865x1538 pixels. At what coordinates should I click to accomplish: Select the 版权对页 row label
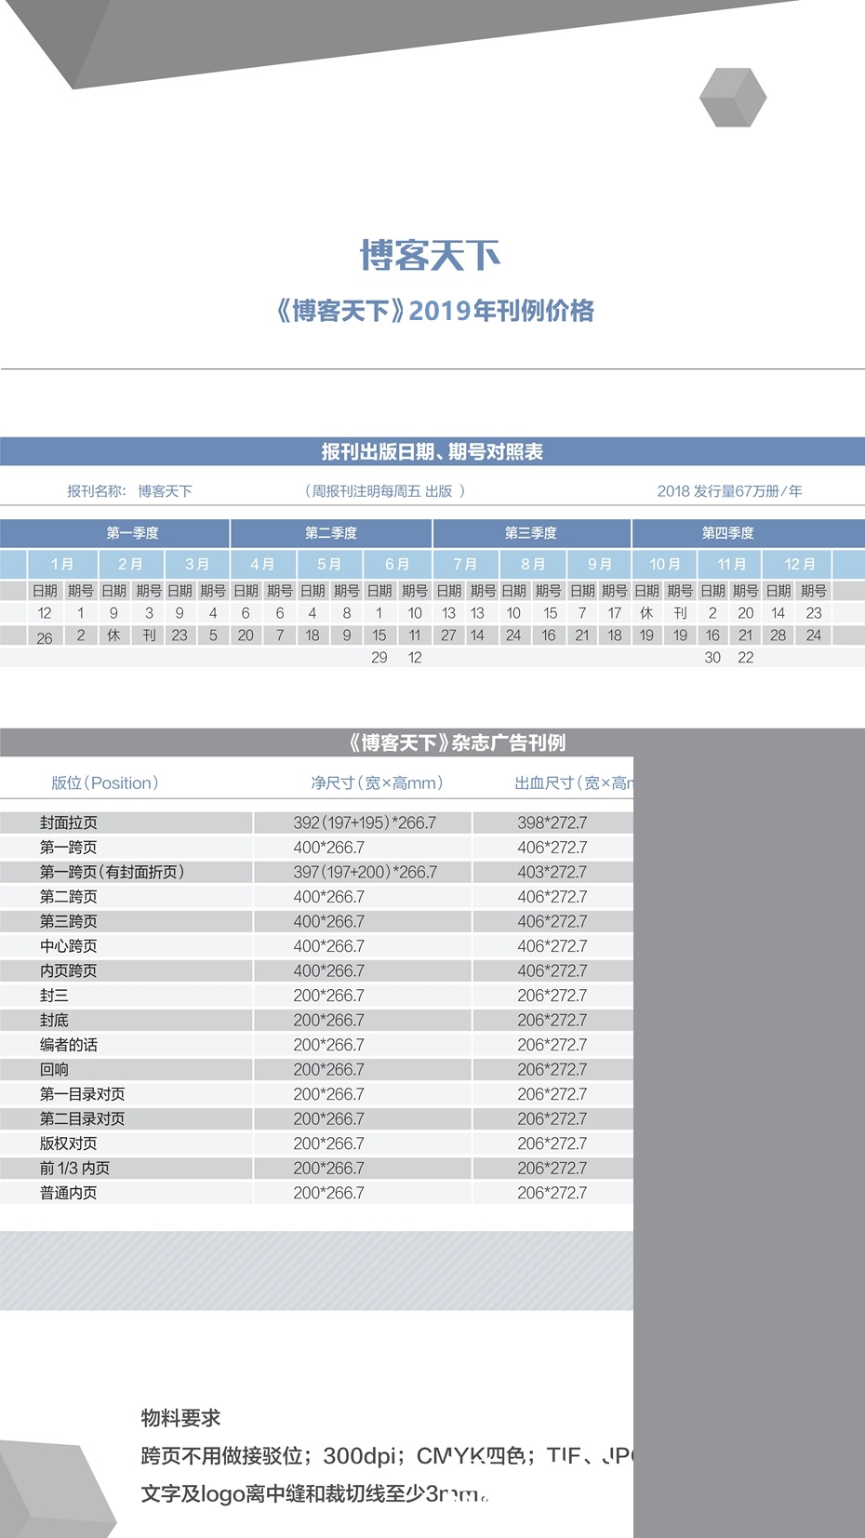pos(69,1143)
